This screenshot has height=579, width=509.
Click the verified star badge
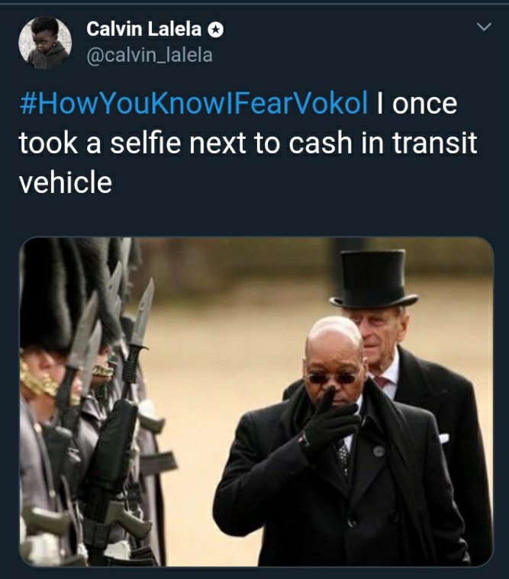pyautogui.click(x=215, y=30)
